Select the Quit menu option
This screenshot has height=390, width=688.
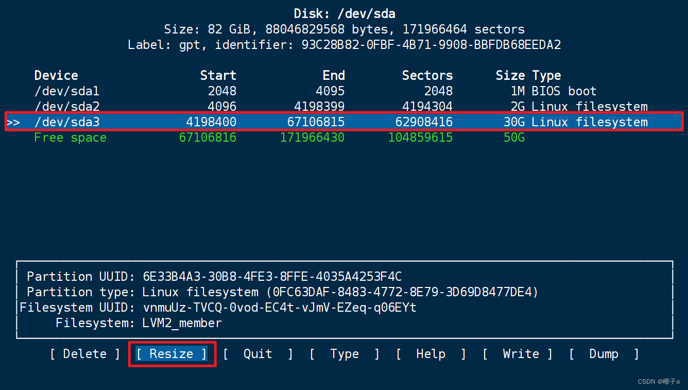[x=258, y=354]
